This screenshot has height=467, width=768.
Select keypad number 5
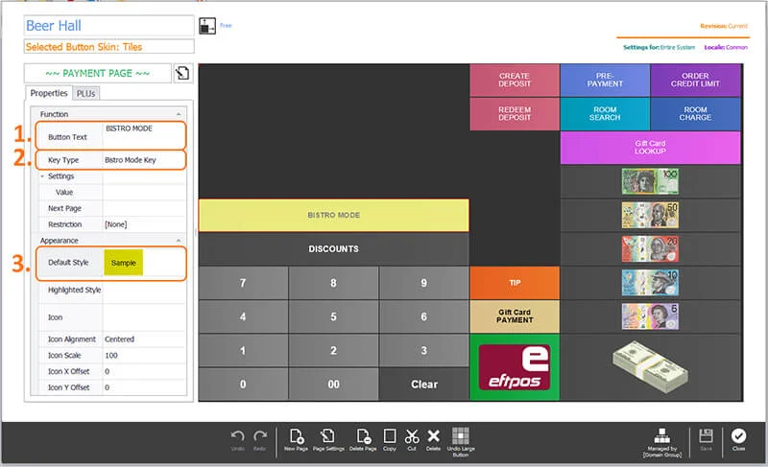click(333, 316)
